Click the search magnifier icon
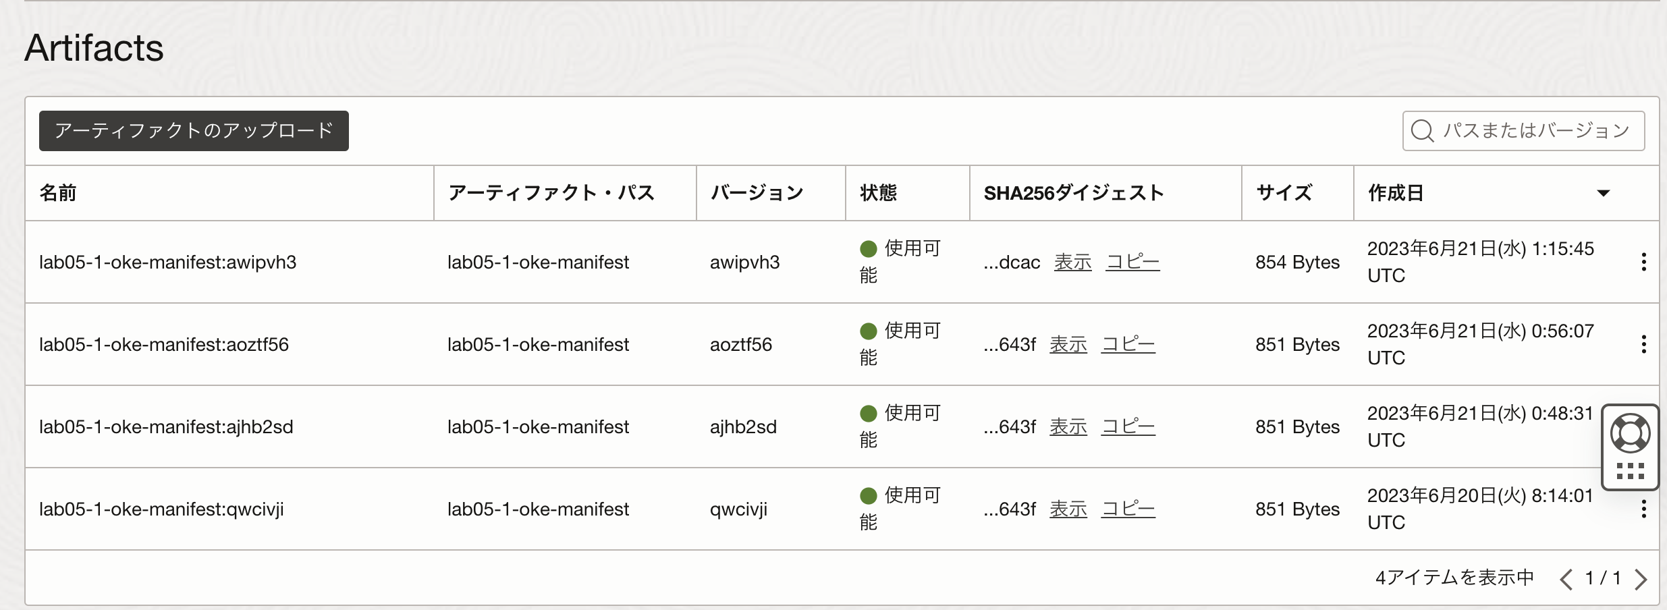Image resolution: width=1667 pixels, height=610 pixels. 1422,130
